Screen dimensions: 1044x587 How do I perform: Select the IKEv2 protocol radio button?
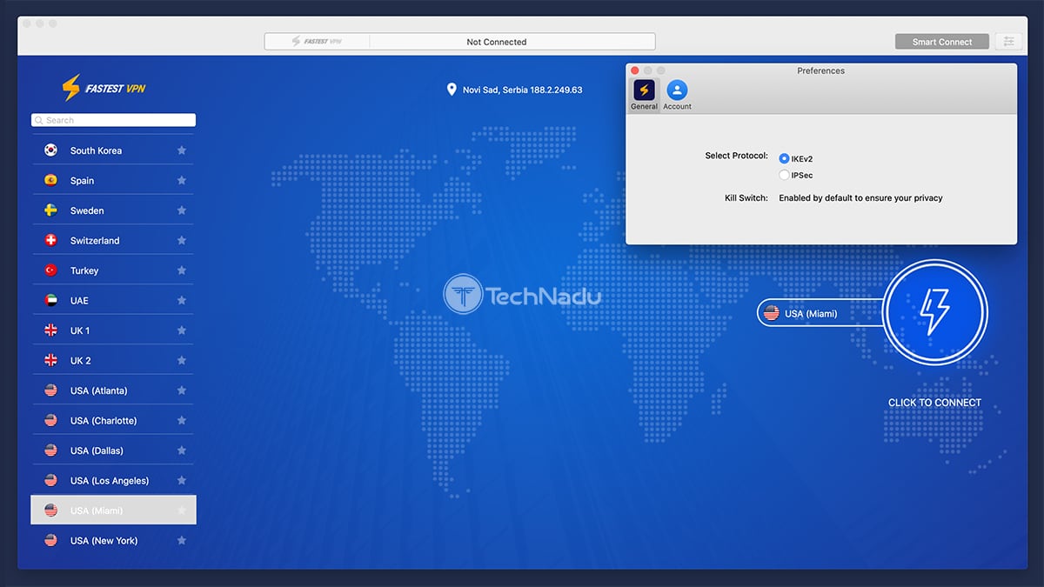pyautogui.click(x=784, y=158)
